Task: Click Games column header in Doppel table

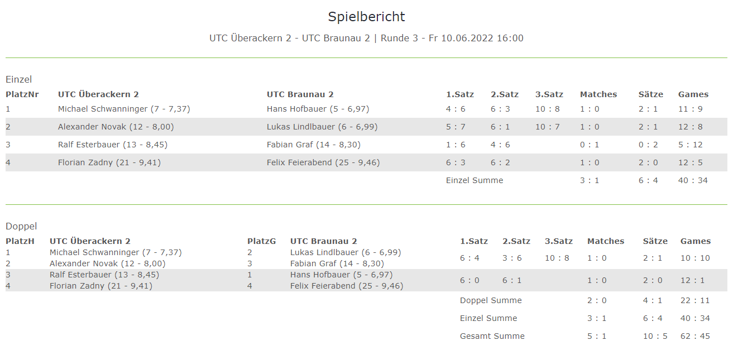Action: (696, 241)
